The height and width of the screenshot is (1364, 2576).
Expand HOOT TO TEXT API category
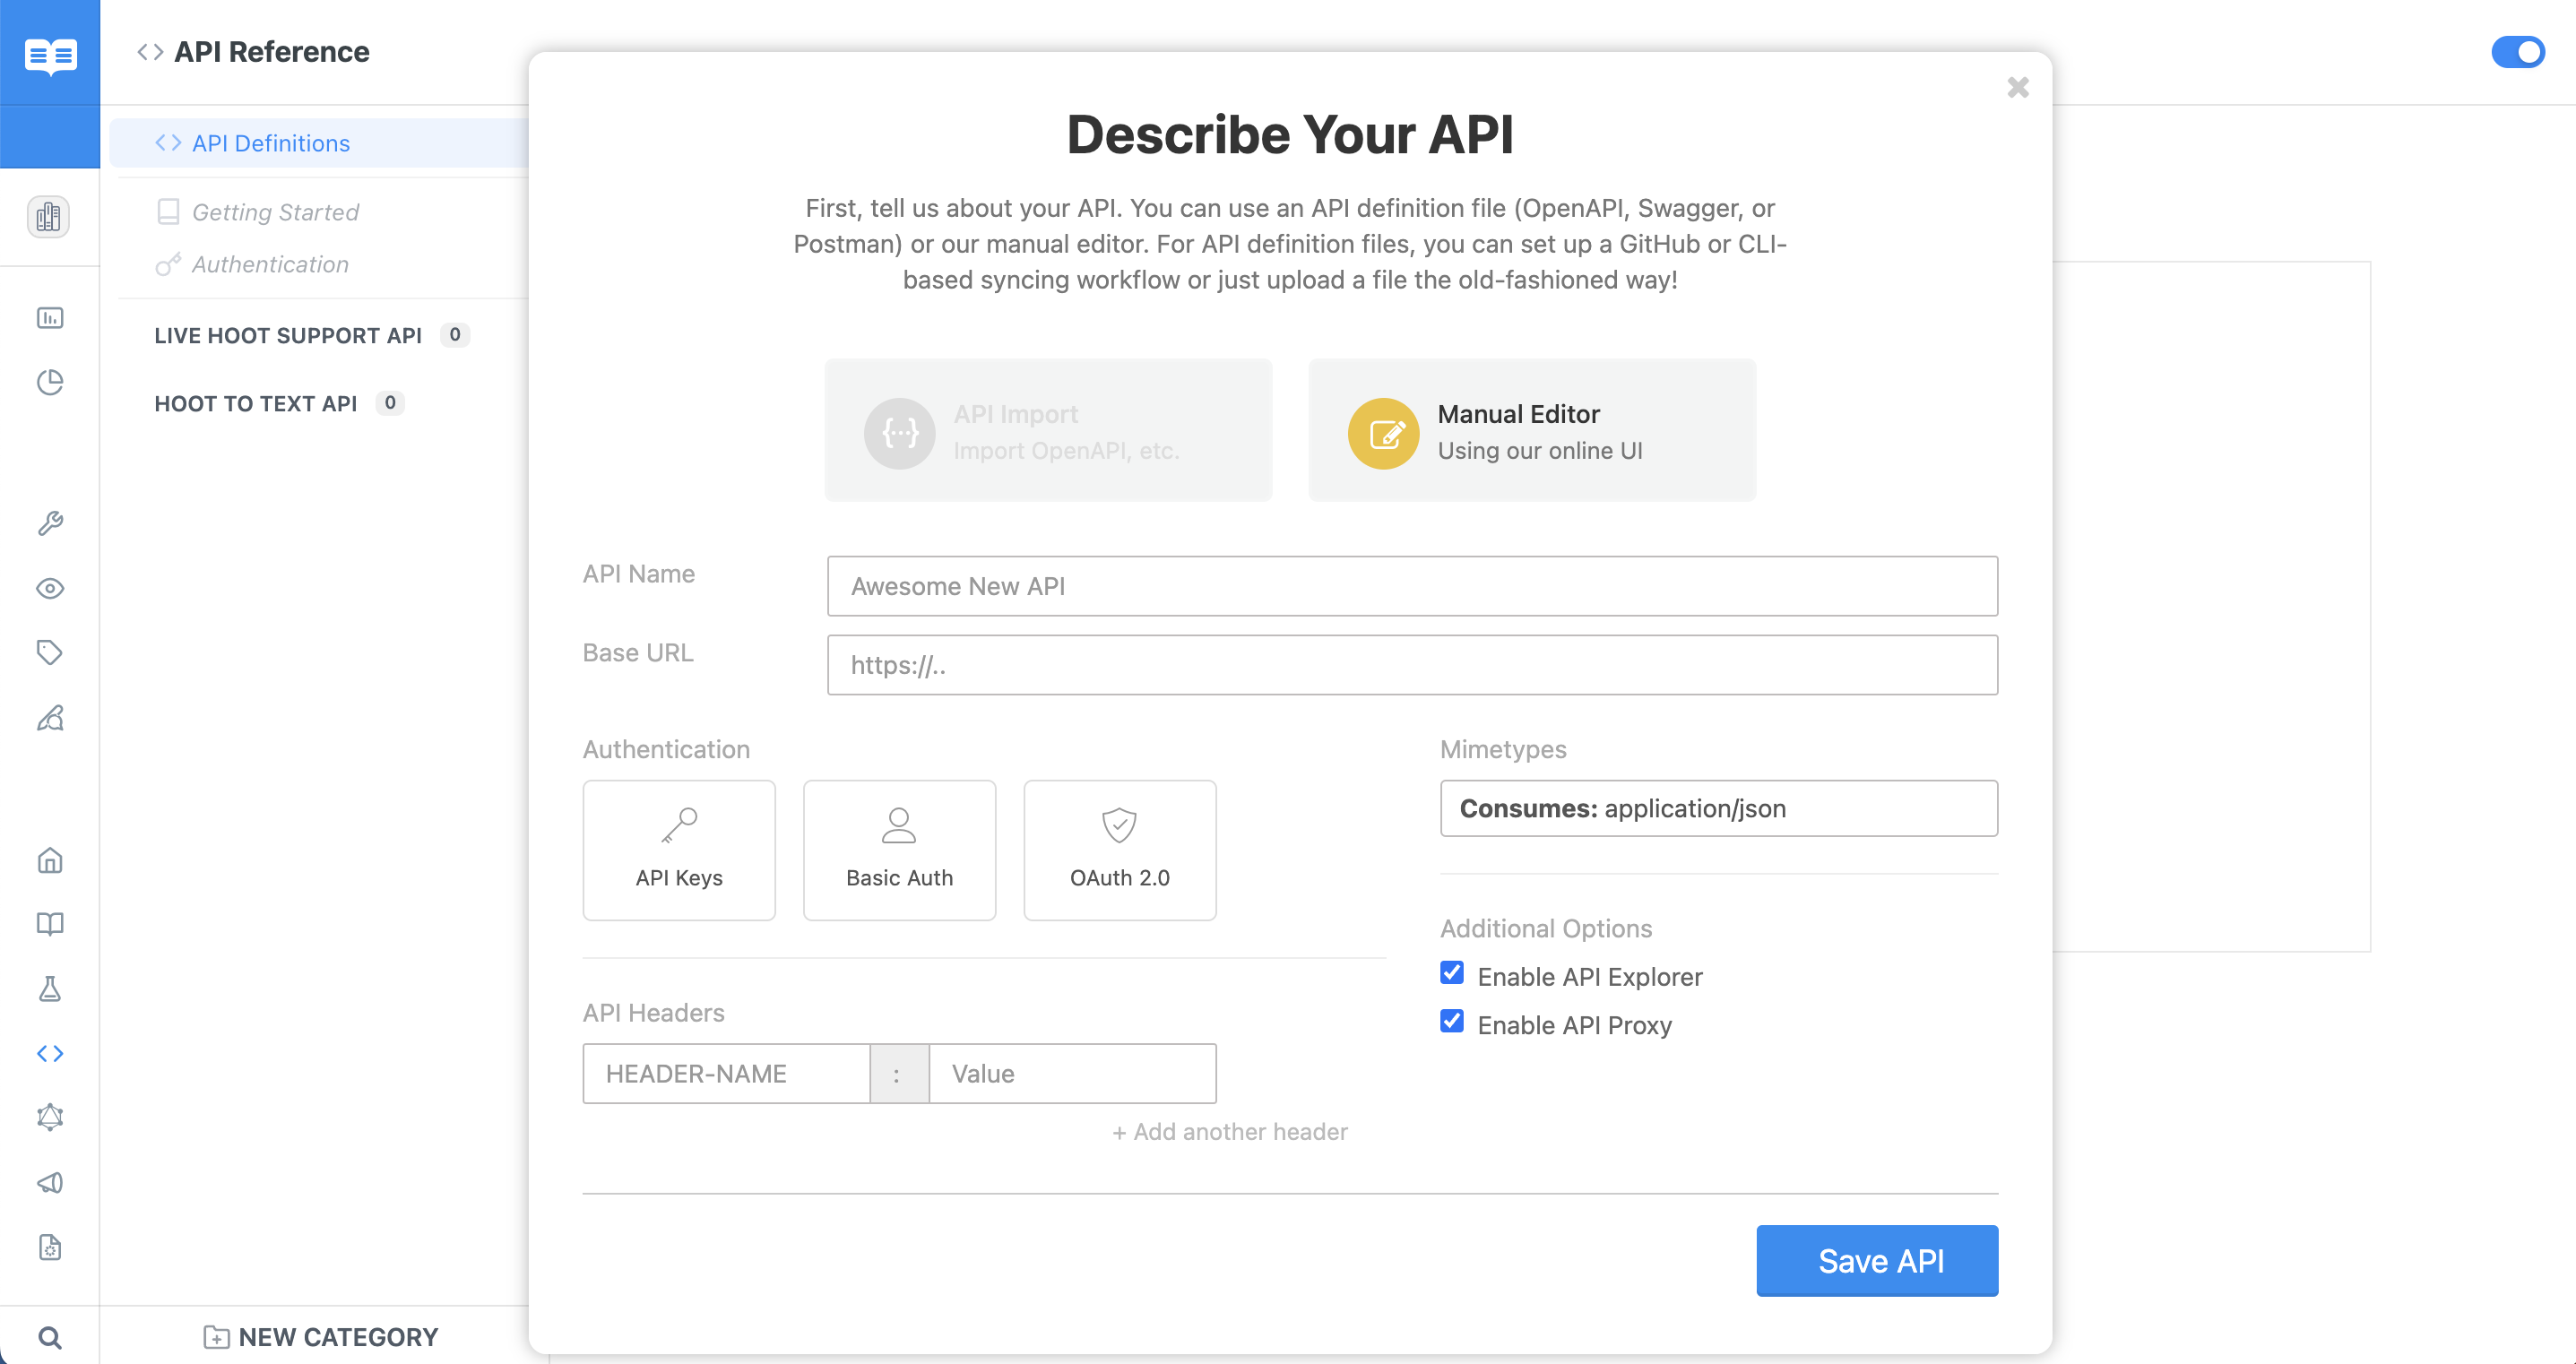[x=256, y=404]
